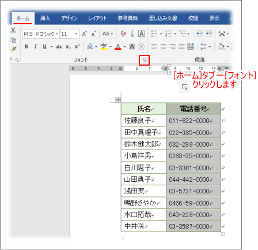Select the Format Painter brush
The image size is (258, 250).
tap(13, 49)
